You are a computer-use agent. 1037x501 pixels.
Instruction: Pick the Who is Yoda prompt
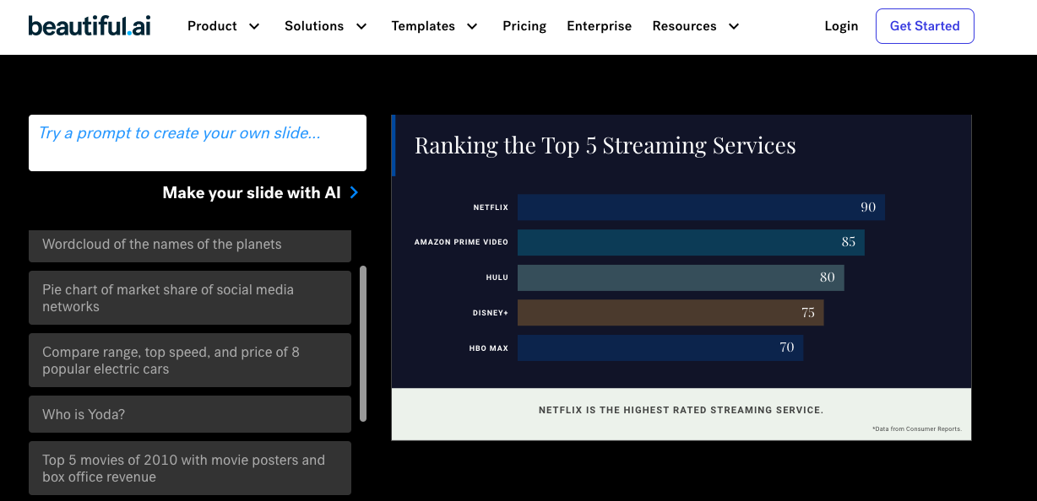189,414
